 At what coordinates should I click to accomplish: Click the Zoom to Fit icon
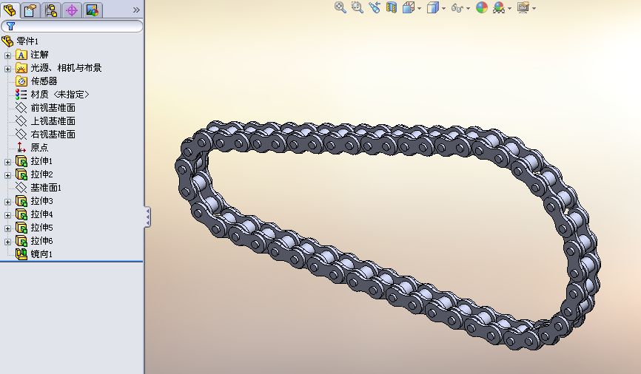click(340, 7)
